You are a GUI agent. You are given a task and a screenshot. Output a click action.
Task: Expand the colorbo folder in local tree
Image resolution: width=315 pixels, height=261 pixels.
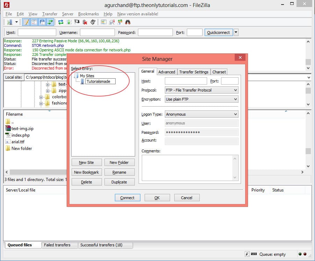pos(41,97)
